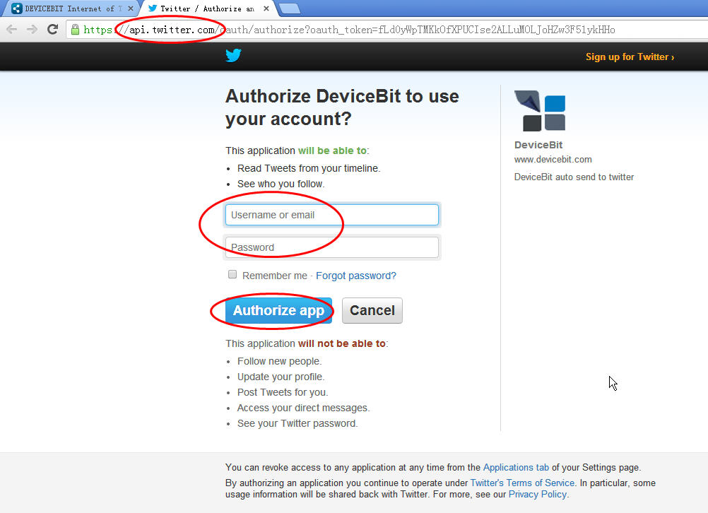Click the 'Update your profile.' line
Screen dimensions: 708x513
(281, 377)
